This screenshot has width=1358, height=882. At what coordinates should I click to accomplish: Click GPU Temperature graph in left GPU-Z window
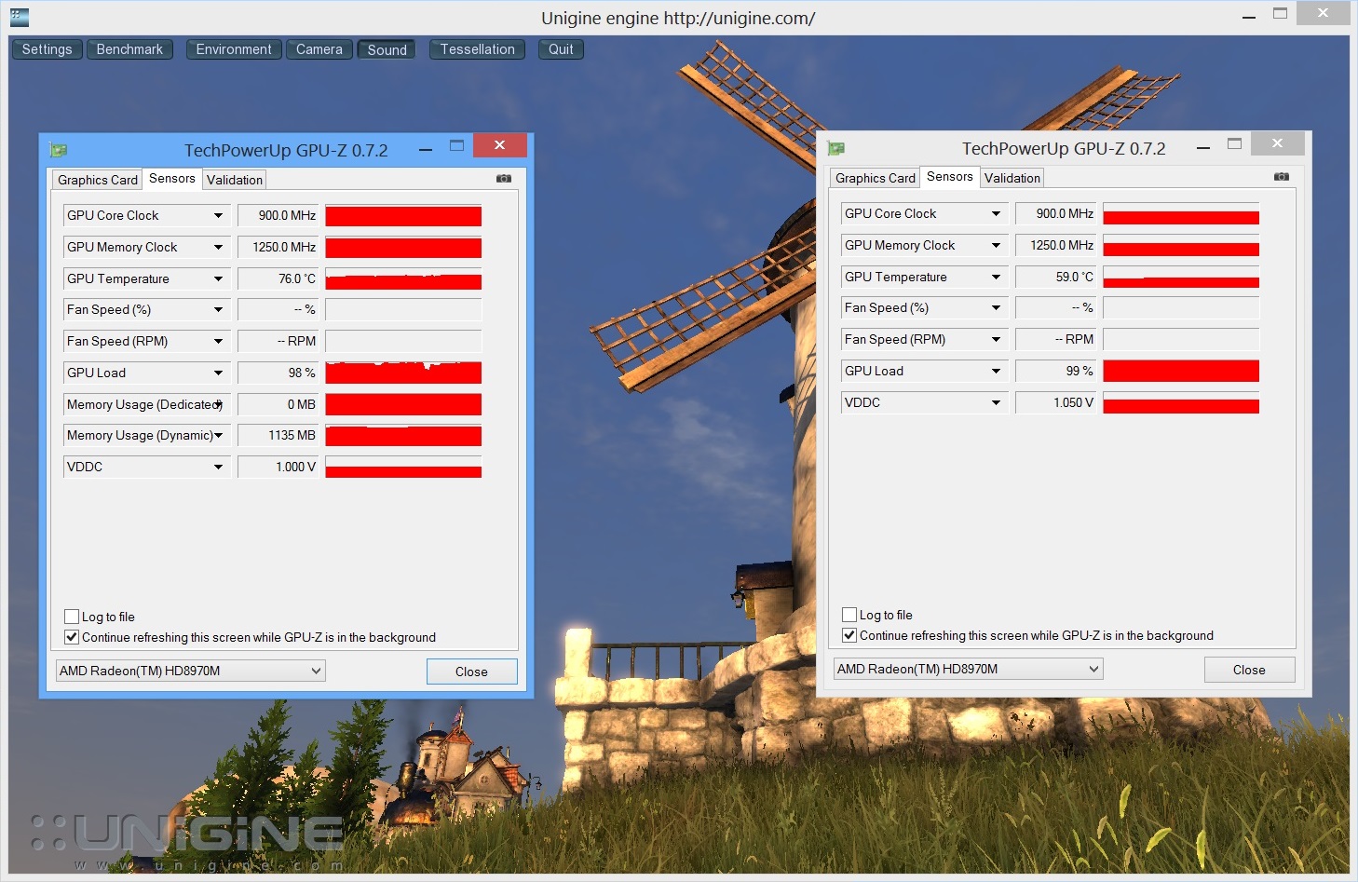tap(403, 278)
